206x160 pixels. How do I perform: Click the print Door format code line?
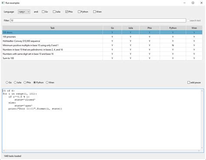point(35,109)
